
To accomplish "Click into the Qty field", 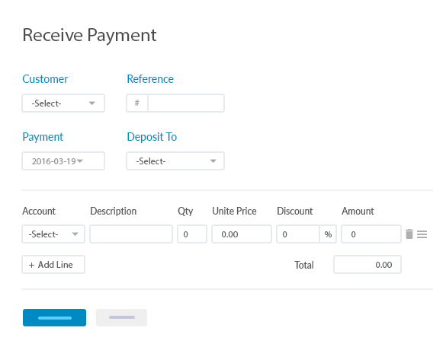I will pos(192,234).
